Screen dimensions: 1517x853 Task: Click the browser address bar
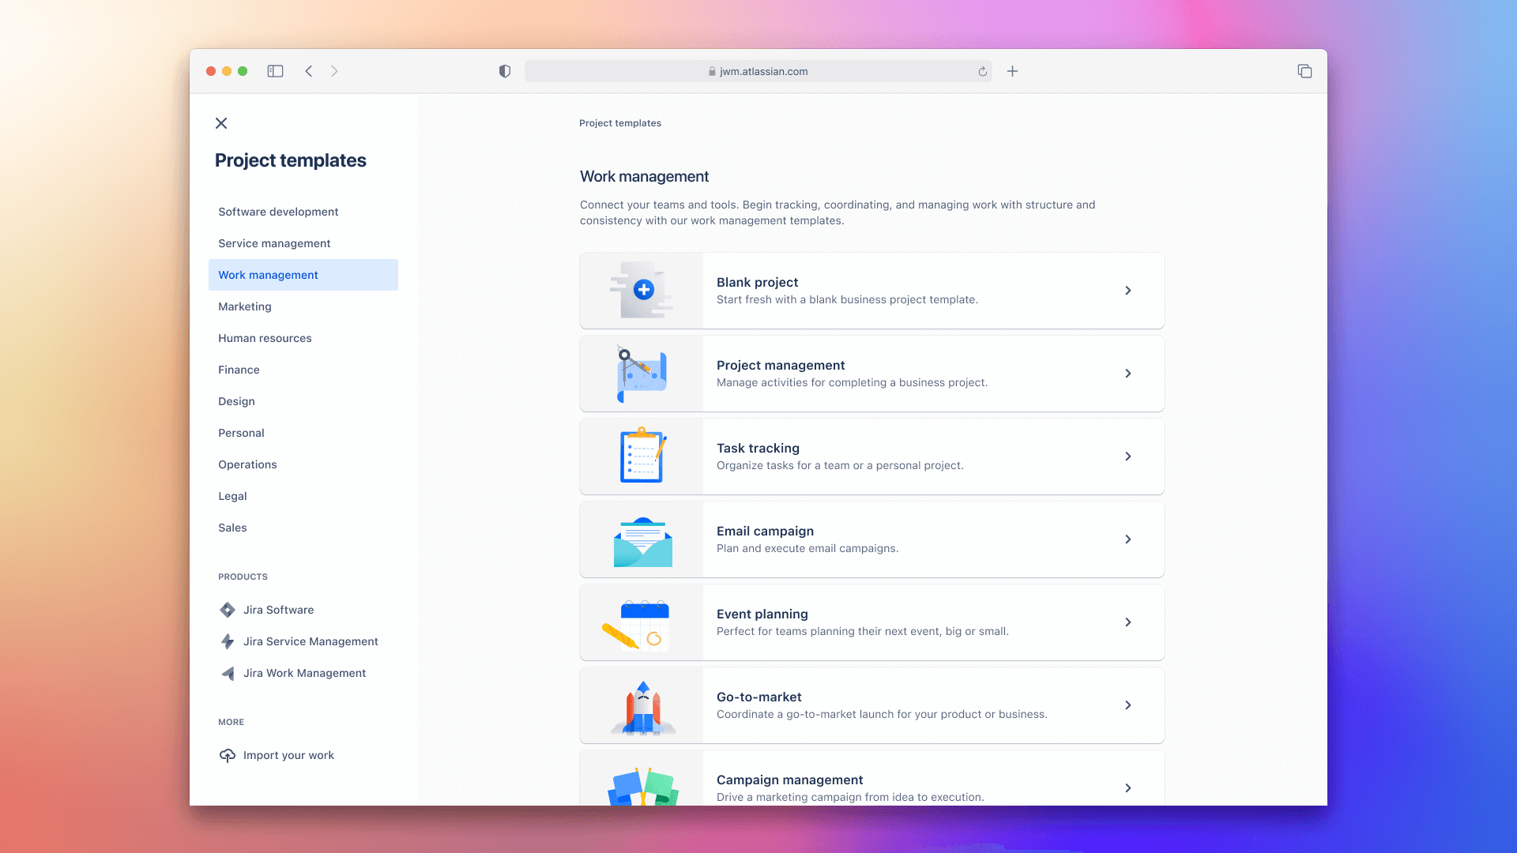point(758,71)
